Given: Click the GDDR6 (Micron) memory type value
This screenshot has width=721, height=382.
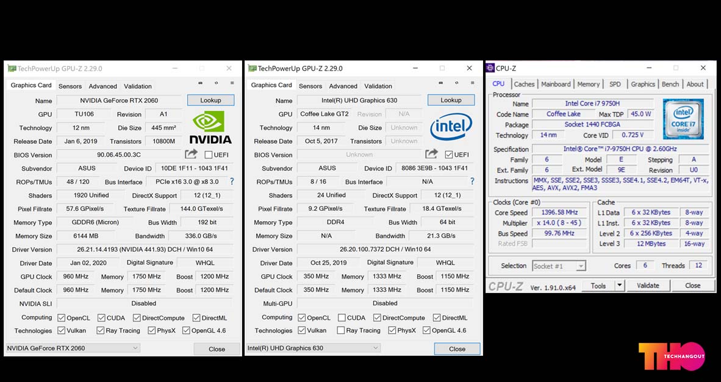Looking at the screenshot, I should [95, 222].
